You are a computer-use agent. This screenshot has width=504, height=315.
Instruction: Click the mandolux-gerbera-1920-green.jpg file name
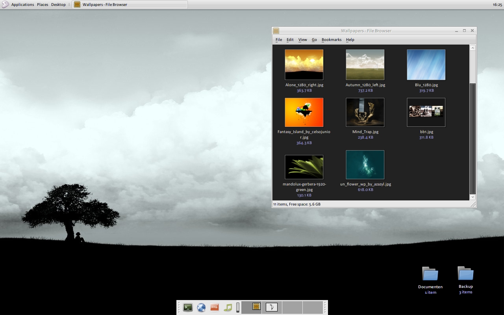[x=304, y=187]
